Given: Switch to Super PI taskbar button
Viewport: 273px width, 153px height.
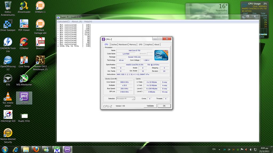Looking at the screenshot, I should point(57,149).
